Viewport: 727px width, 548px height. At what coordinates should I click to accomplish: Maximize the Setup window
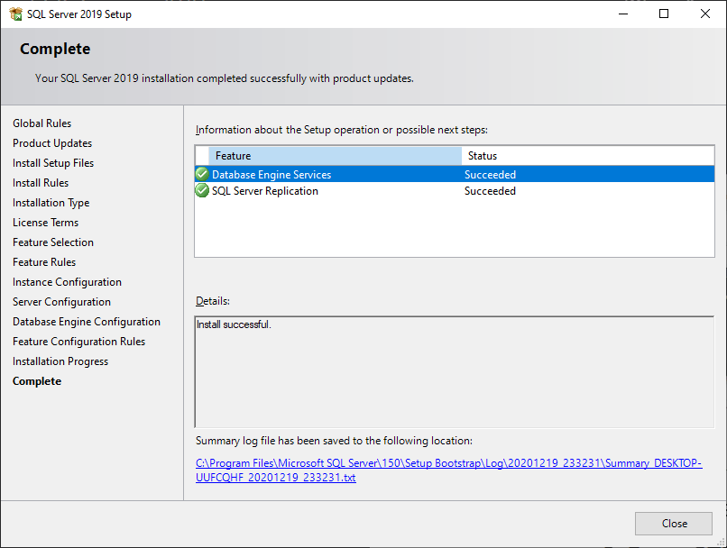(664, 14)
